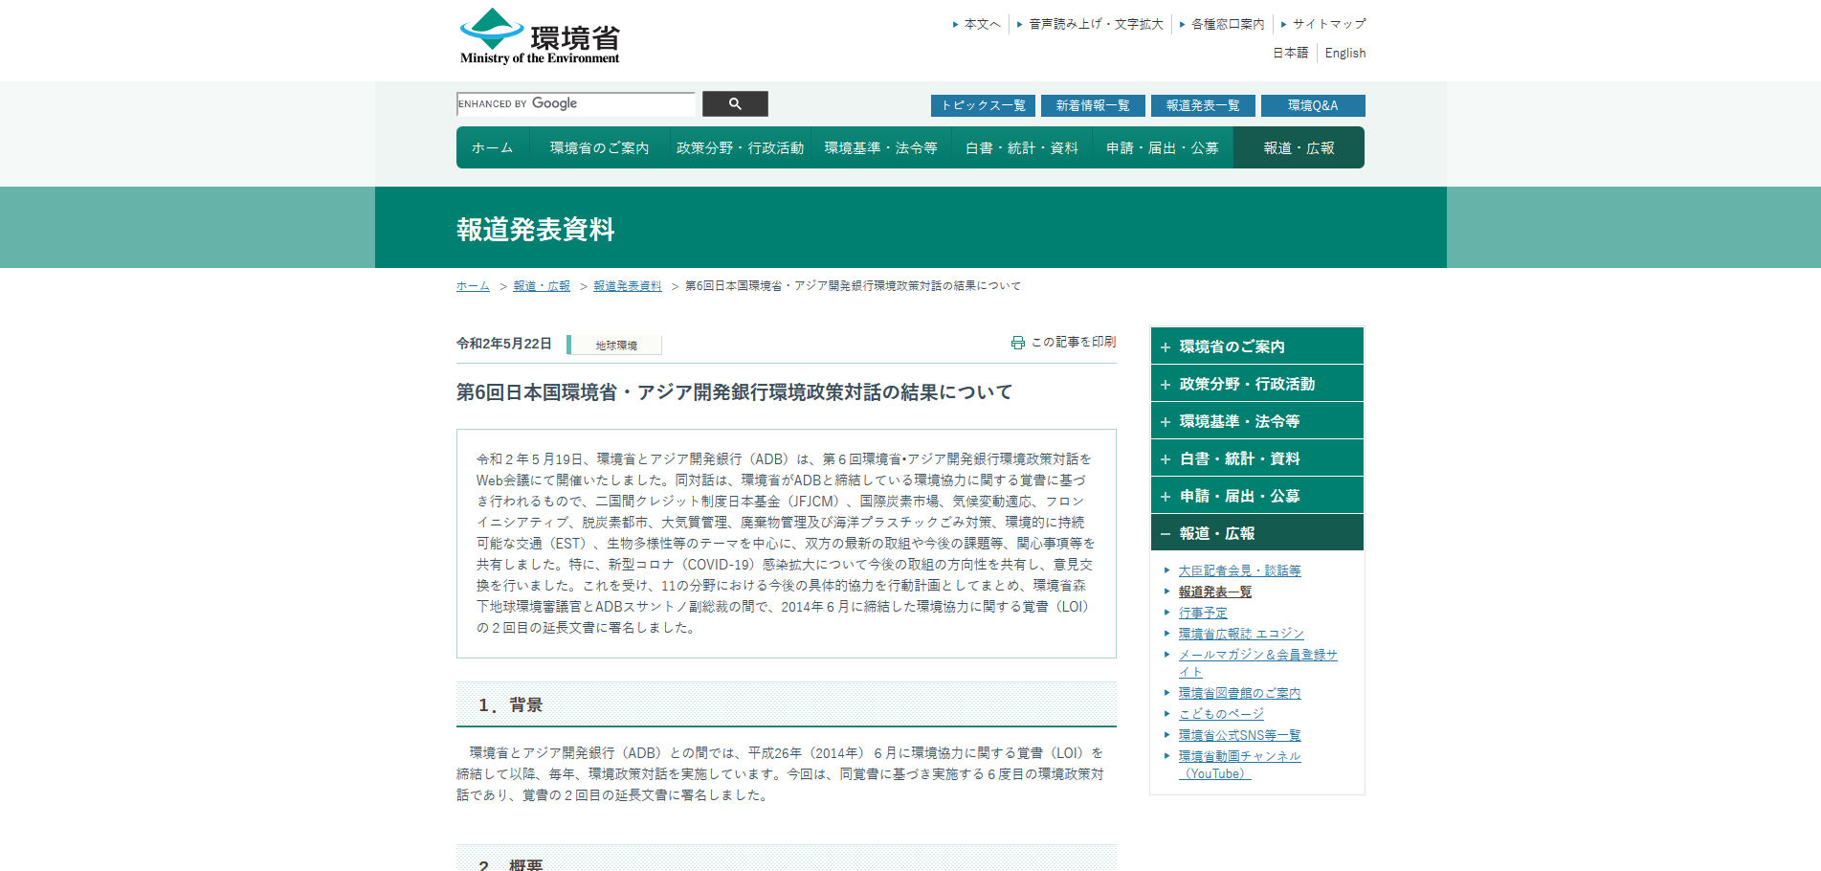Click the Ministry of the Environment logo
This screenshot has height=871, width=1821.
tap(540, 37)
